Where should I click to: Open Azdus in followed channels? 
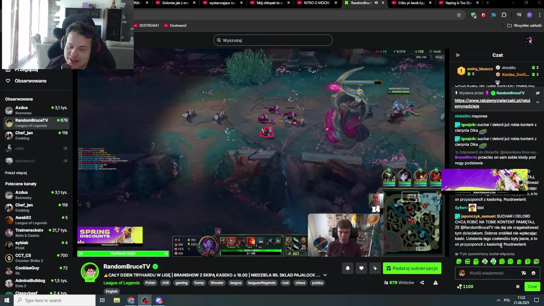click(x=36, y=110)
